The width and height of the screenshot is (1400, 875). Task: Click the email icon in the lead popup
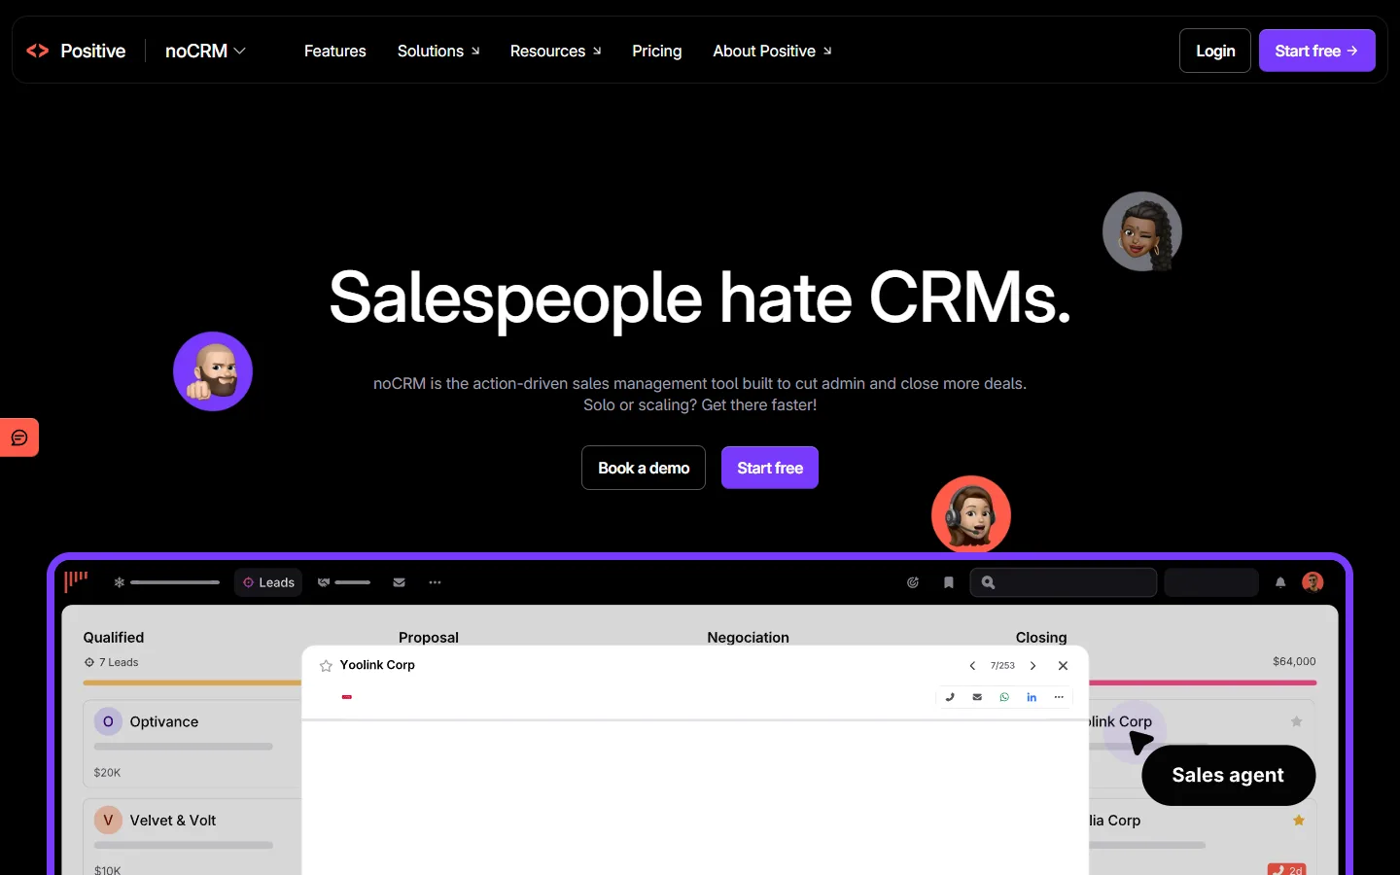click(x=977, y=697)
